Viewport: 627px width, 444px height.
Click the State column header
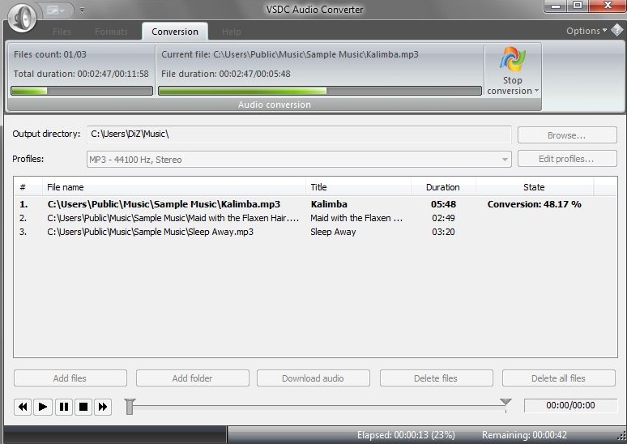click(x=534, y=187)
